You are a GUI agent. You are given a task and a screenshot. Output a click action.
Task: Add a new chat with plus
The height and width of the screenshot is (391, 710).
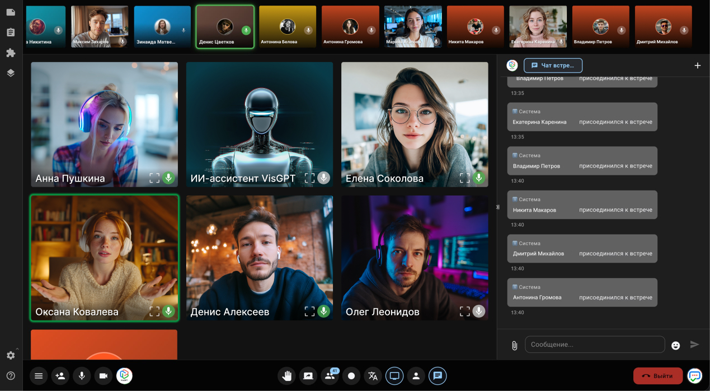pyautogui.click(x=698, y=65)
